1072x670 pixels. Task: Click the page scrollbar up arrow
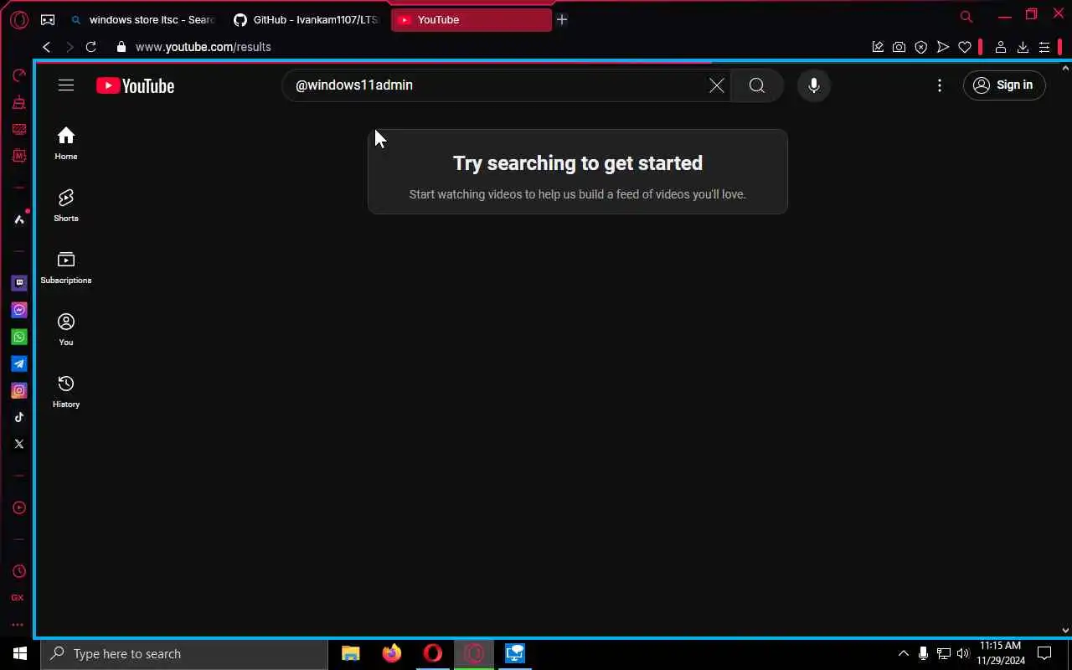point(1065,68)
